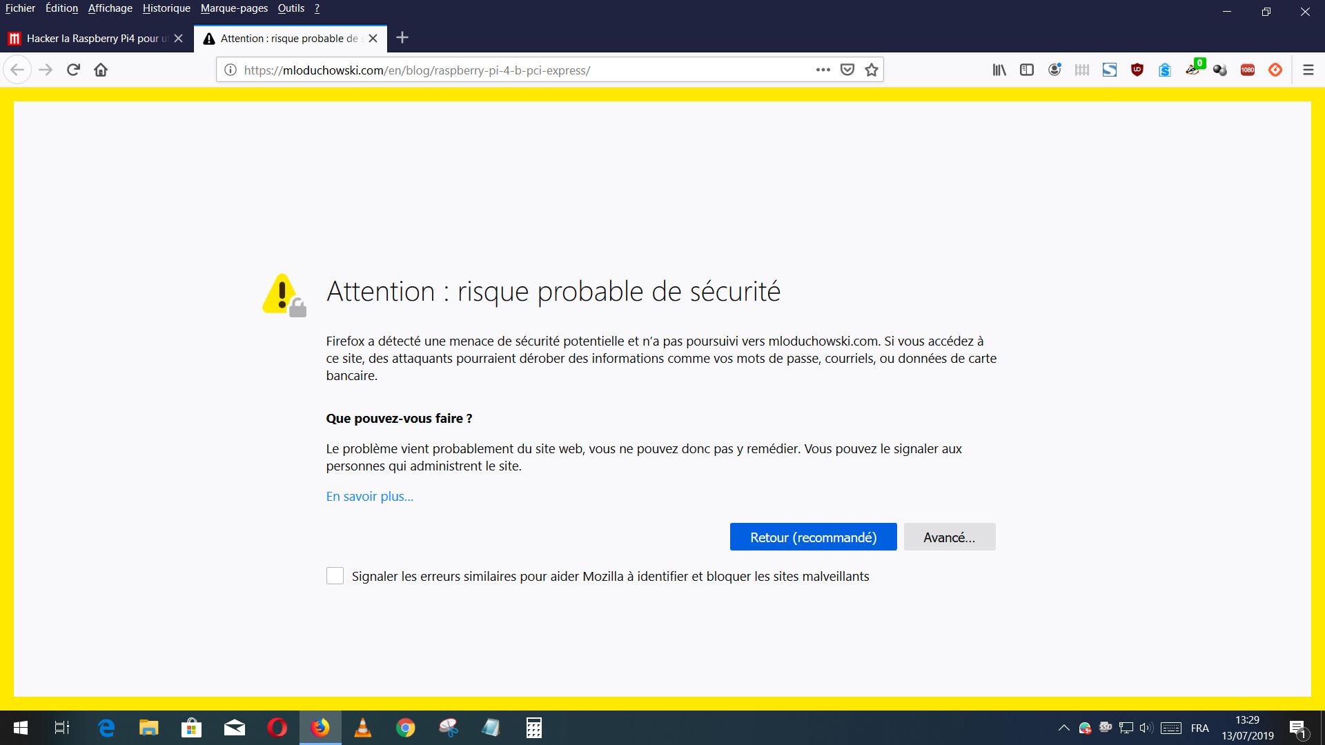Follow the En savoir plus… link
Viewport: 1325px width, 745px height.
point(369,497)
